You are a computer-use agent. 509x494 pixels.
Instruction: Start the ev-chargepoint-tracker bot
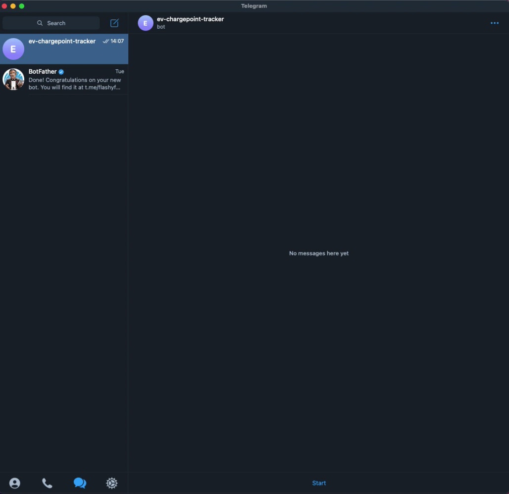pos(319,483)
